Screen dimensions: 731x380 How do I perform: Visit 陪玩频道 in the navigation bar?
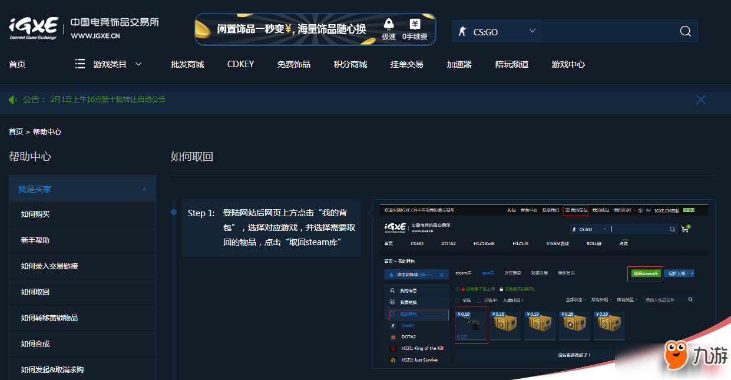click(x=512, y=64)
